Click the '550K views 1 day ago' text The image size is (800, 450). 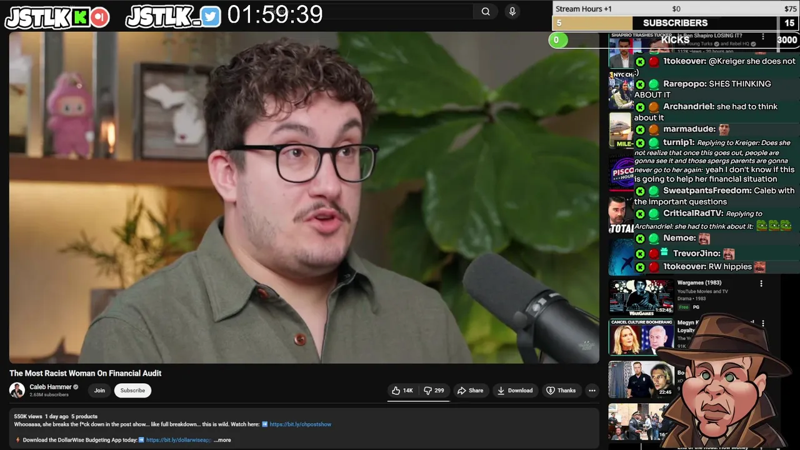point(41,416)
